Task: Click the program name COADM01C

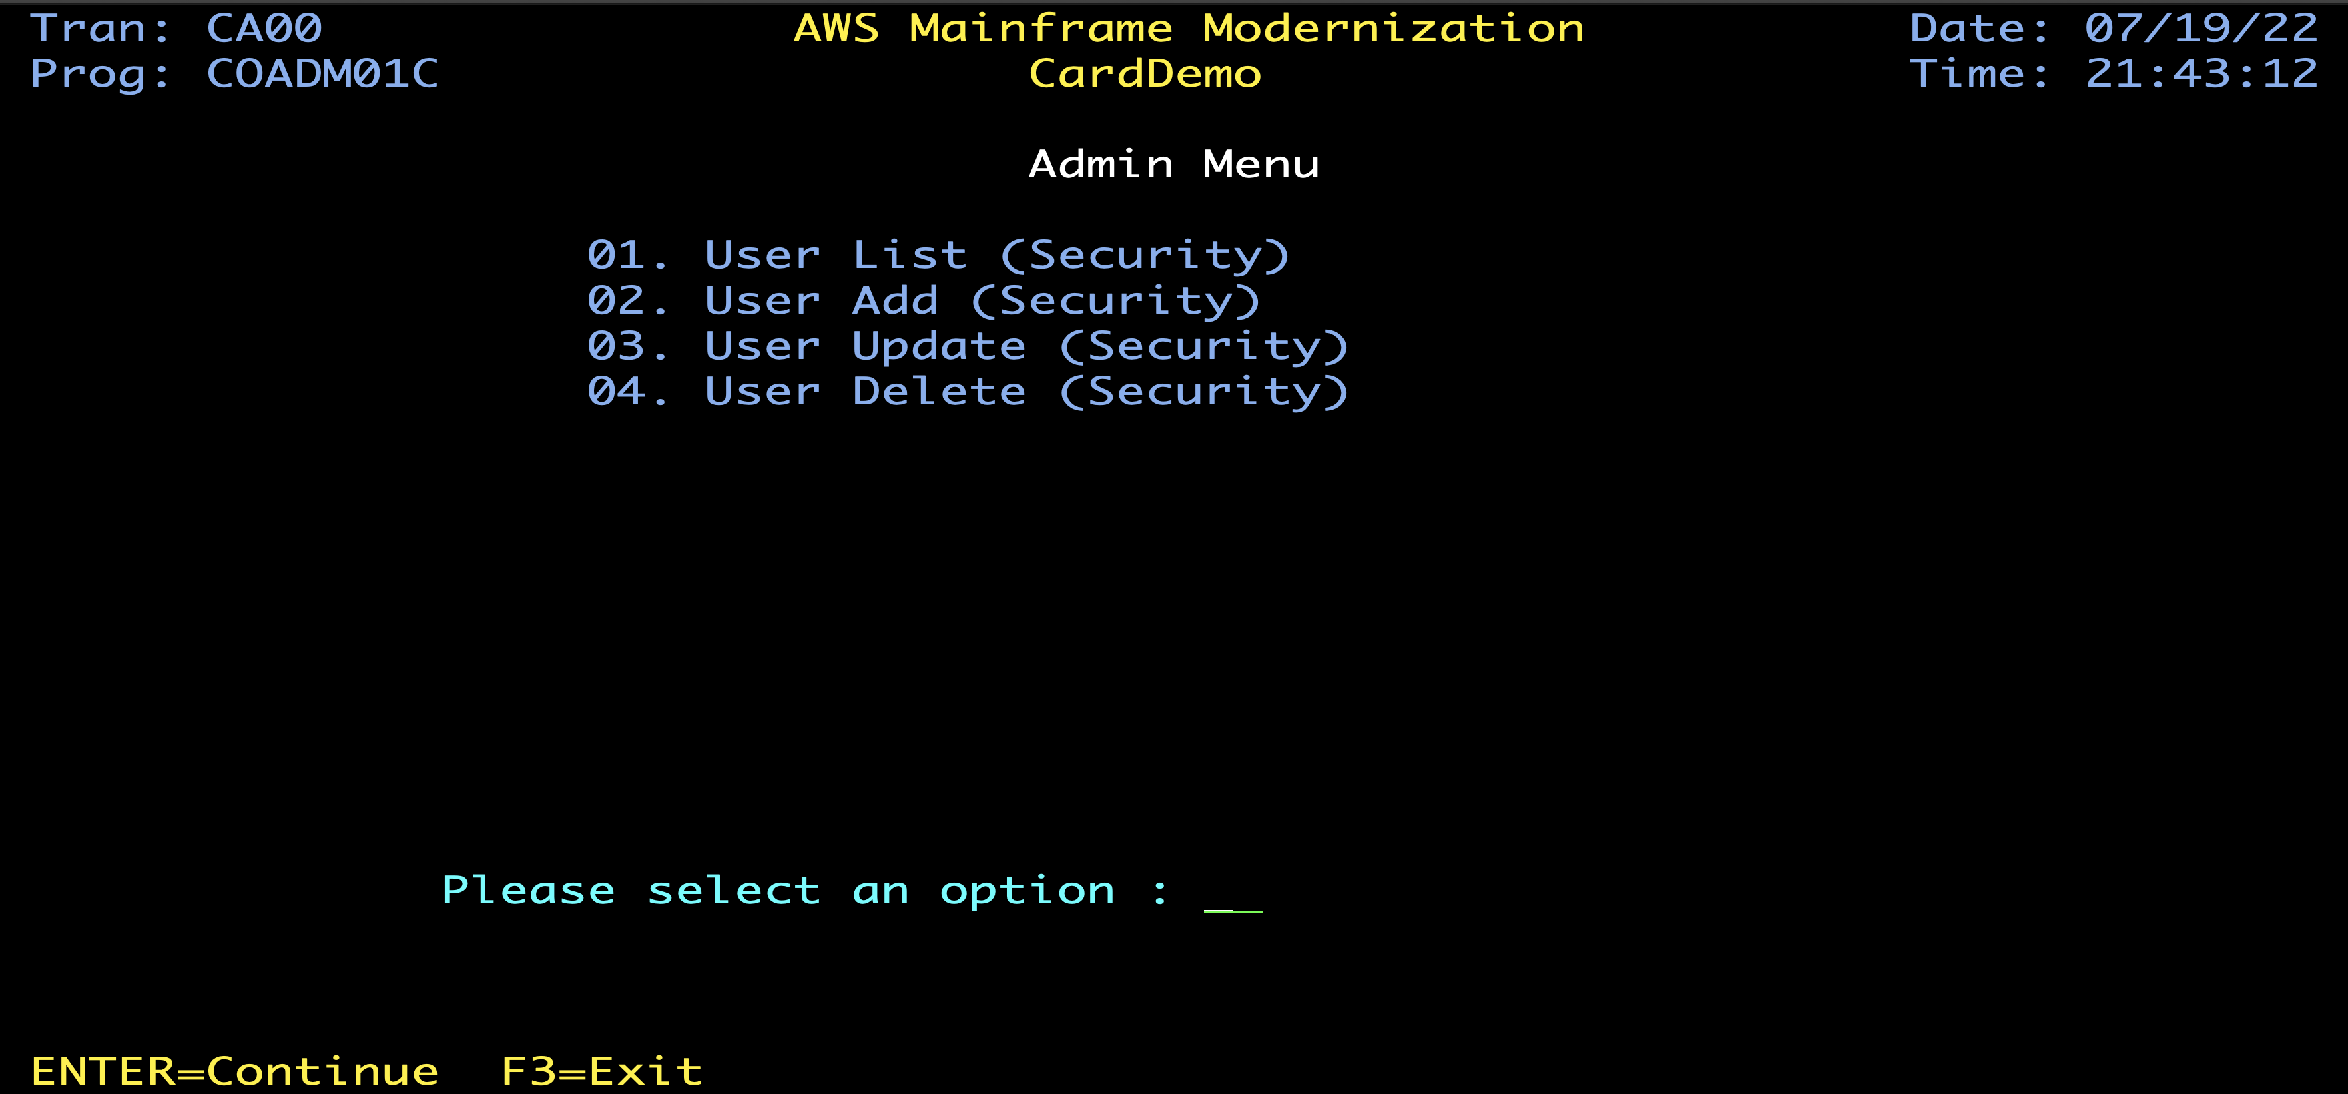Action: click(322, 75)
